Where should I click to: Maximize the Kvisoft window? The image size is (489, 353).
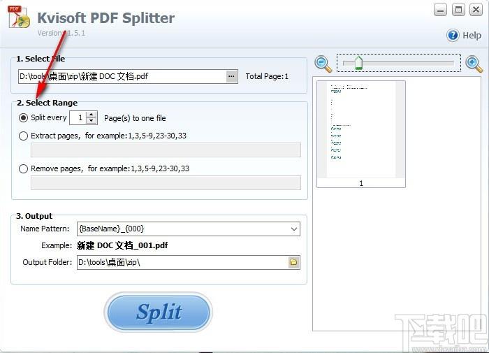[458, 10]
